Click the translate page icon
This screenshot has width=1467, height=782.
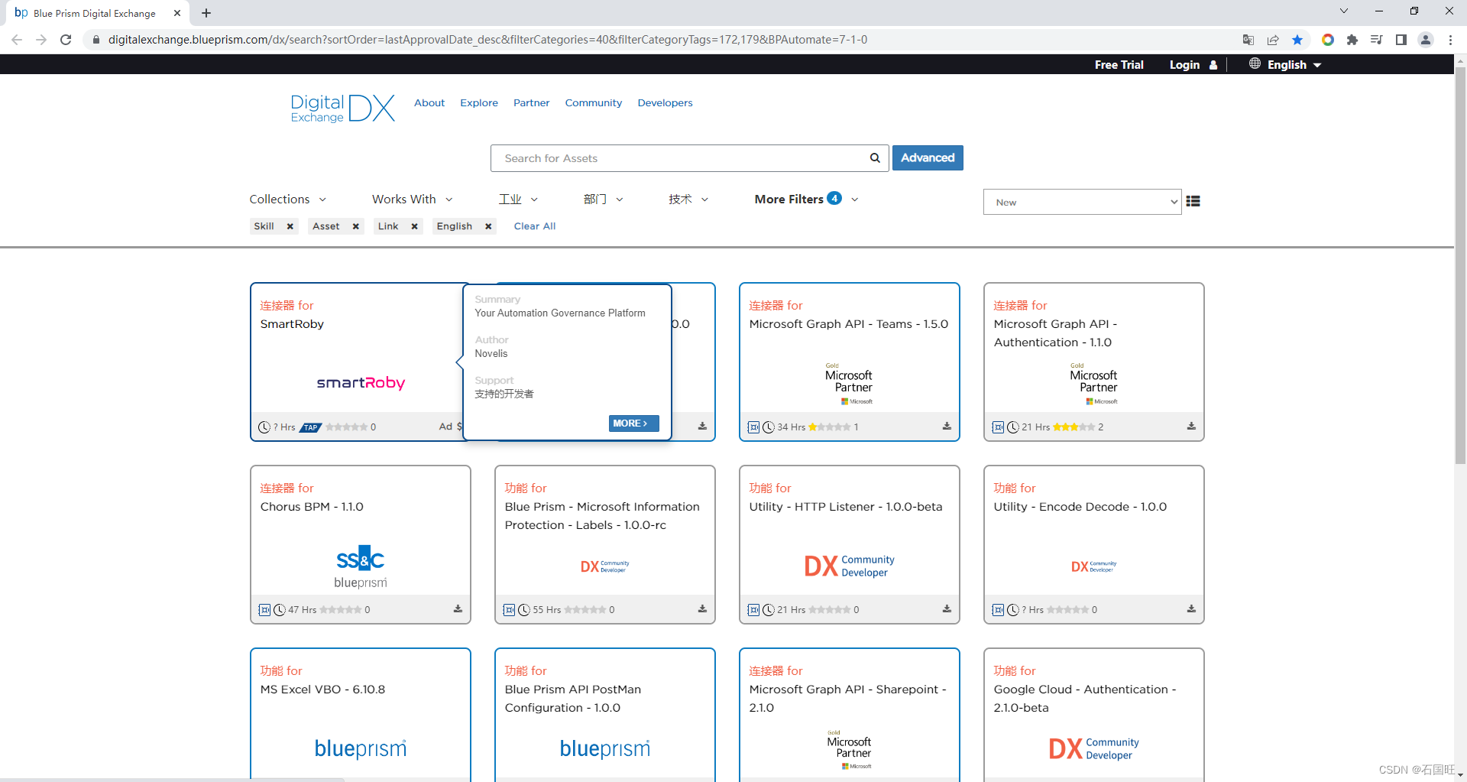tap(1248, 40)
